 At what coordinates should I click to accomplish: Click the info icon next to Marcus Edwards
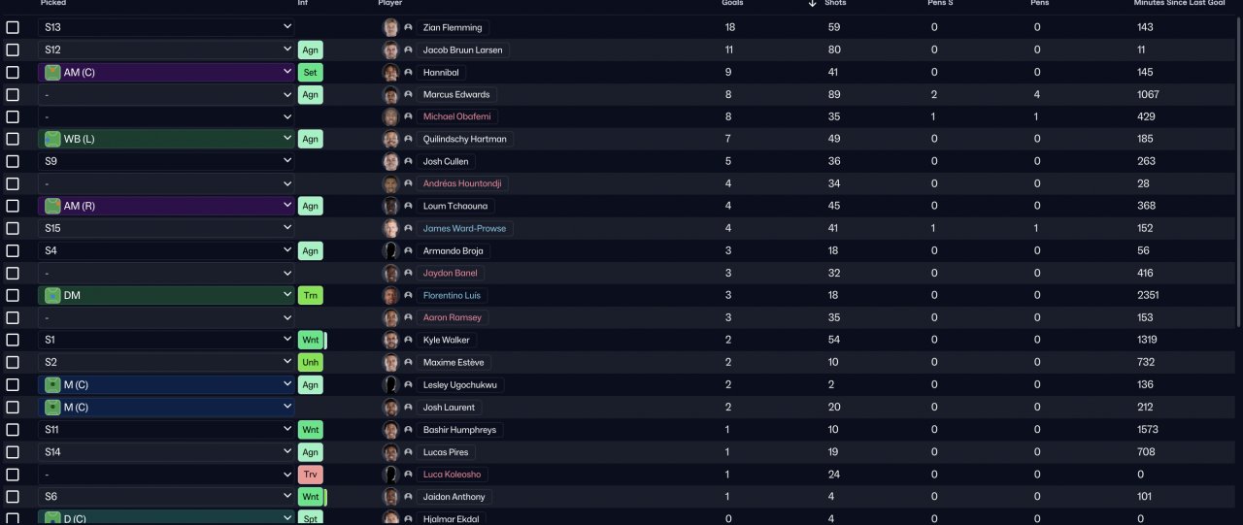408,94
